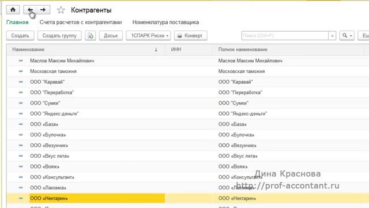
Task: Select the highlighted ООО «Нектарин» row
Action: [188, 198]
